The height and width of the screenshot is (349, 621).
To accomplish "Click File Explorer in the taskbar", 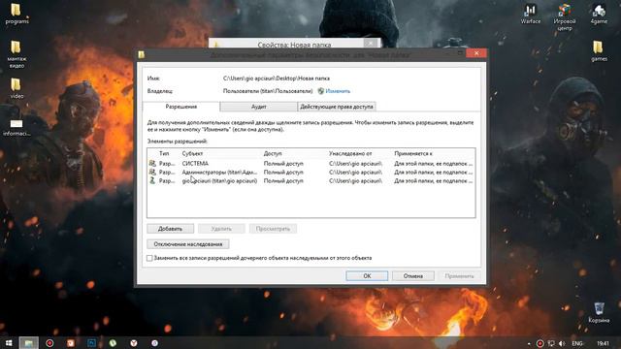I will [28, 342].
